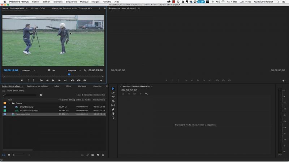Click the Insert edit button
The image size is (289, 162).
click(73, 80)
